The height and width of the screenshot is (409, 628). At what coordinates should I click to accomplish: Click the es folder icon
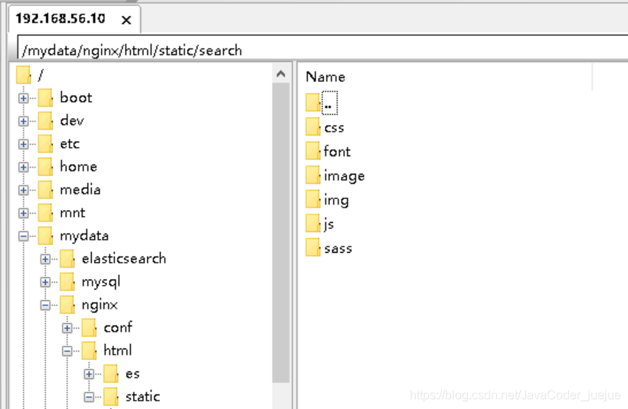point(111,374)
